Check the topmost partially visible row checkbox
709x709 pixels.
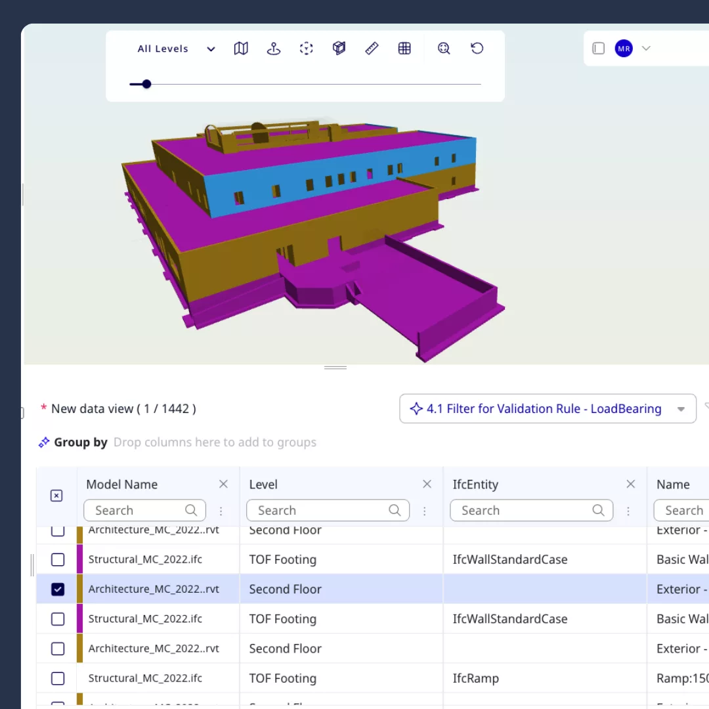[x=58, y=531]
